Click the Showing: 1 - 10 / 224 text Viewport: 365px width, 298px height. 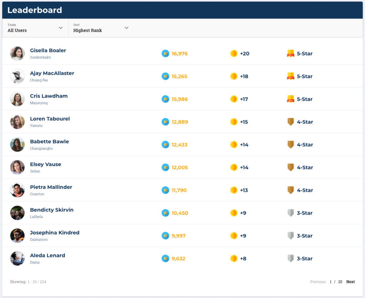(28, 282)
